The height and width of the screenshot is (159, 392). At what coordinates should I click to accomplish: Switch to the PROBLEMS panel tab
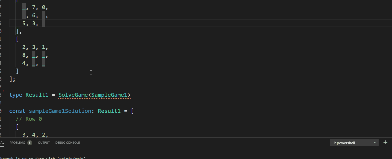17,142
